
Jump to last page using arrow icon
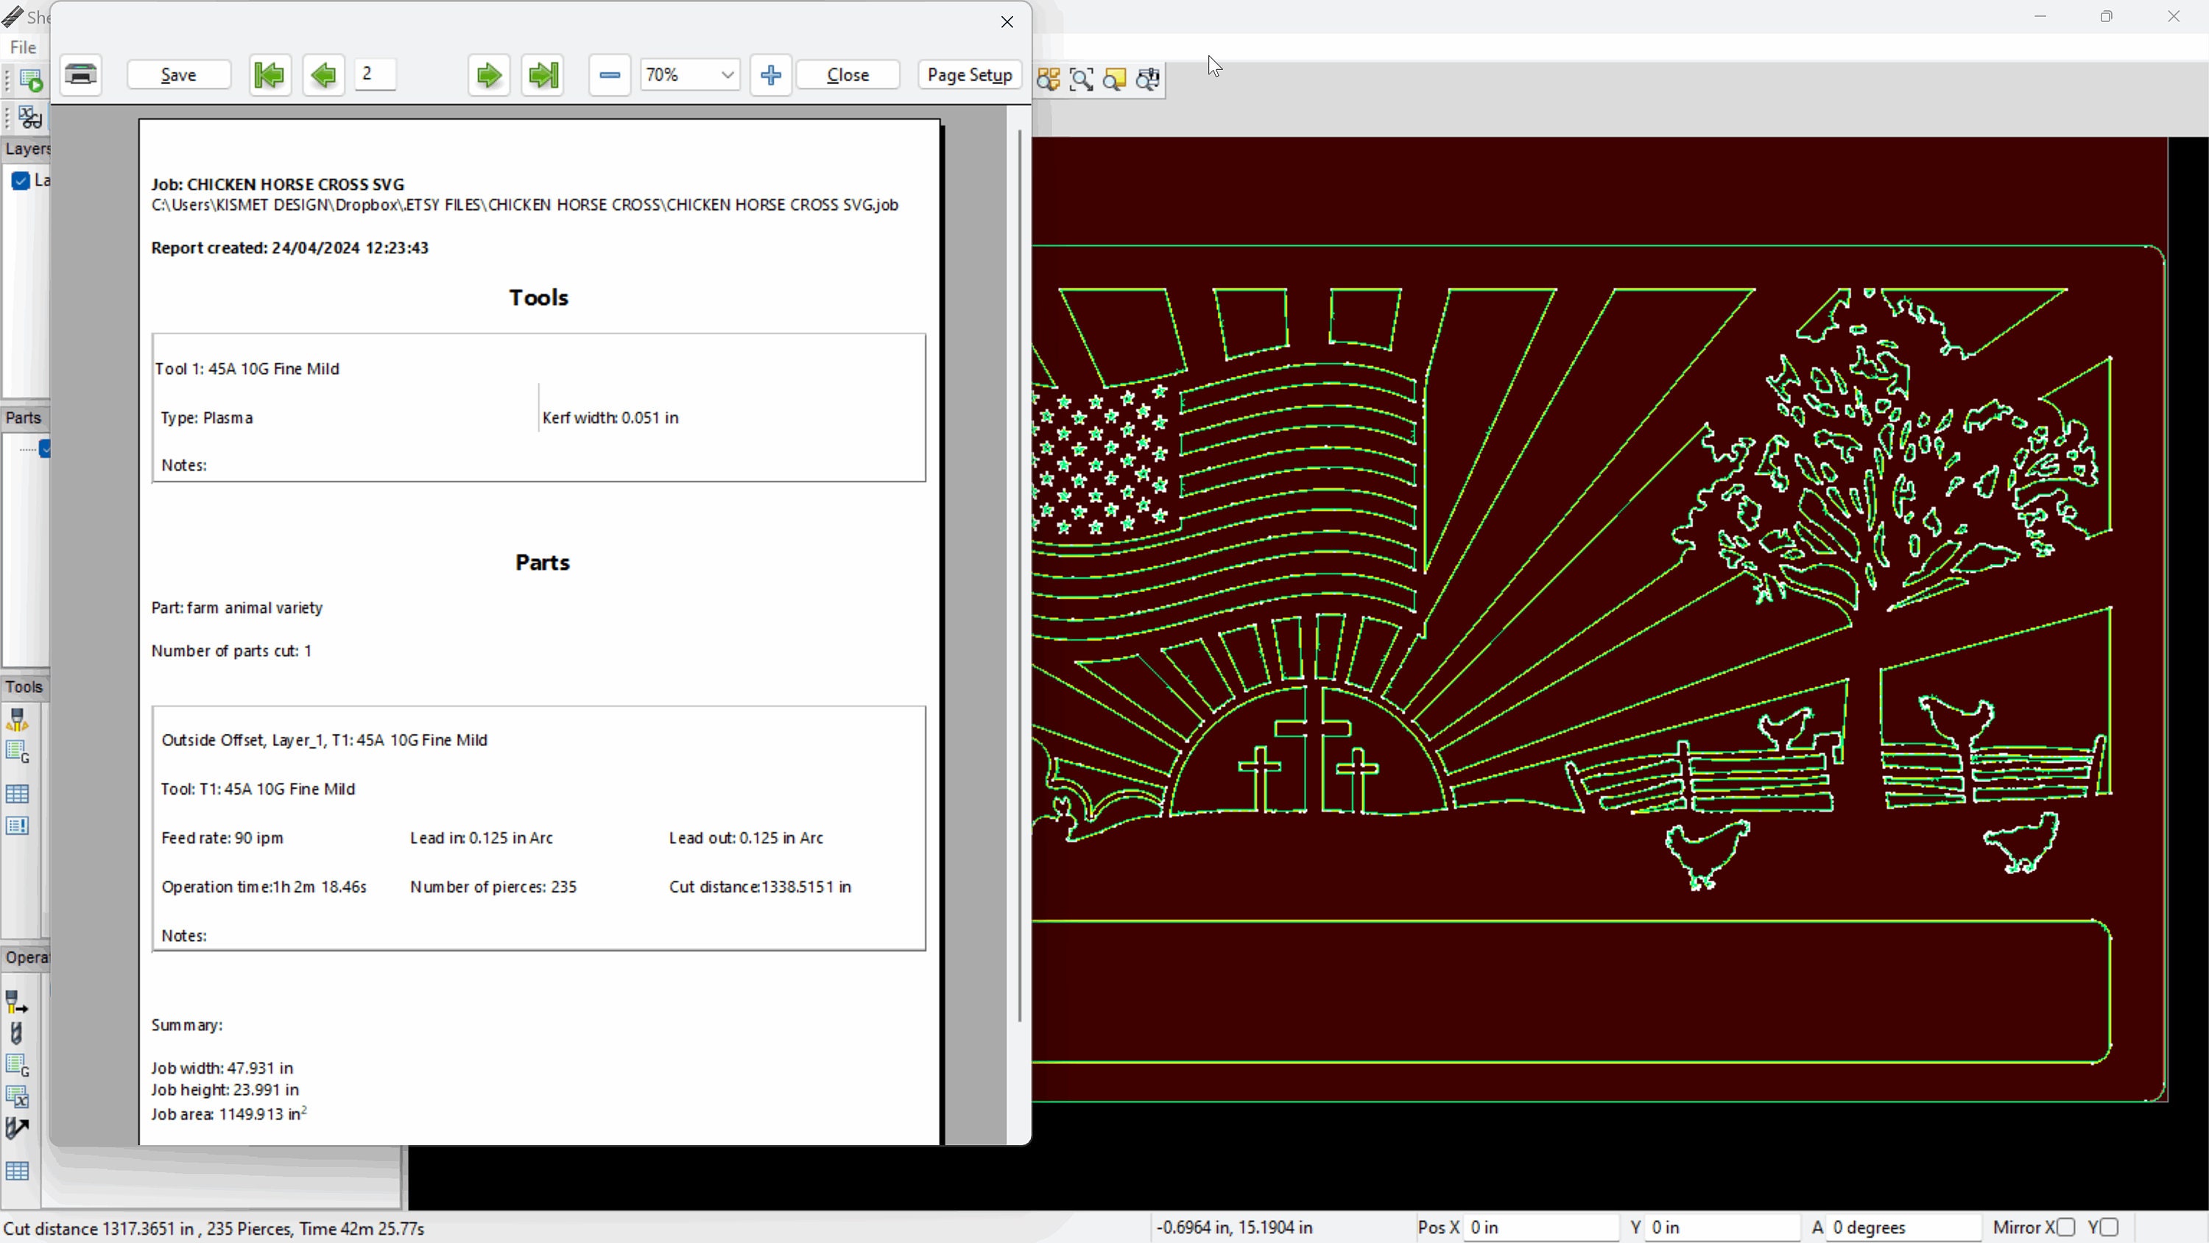(x=543, y=76)
